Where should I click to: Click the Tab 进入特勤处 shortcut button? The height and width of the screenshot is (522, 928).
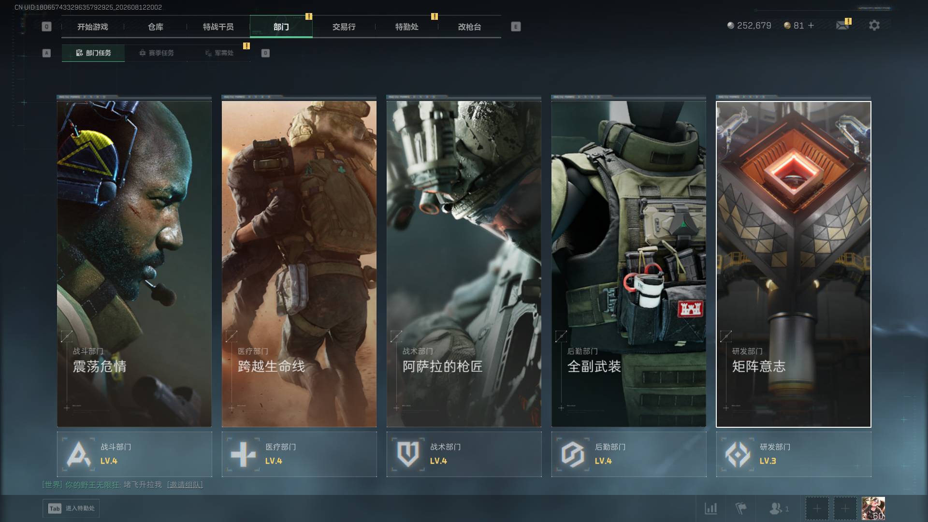[x=71, y=508]
